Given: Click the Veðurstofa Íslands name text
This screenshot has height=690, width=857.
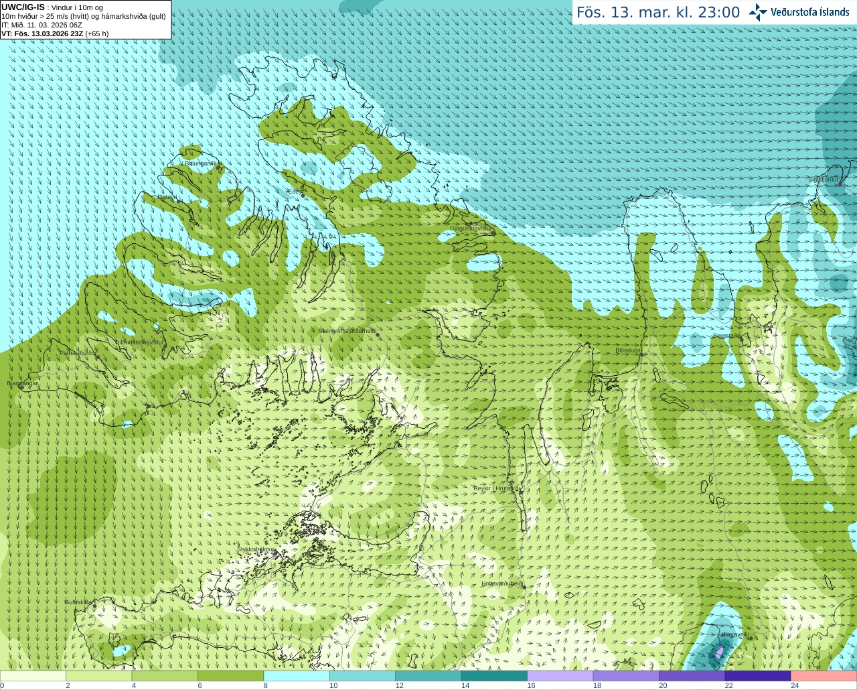Looking at the screenshot, I should point(810,12).
